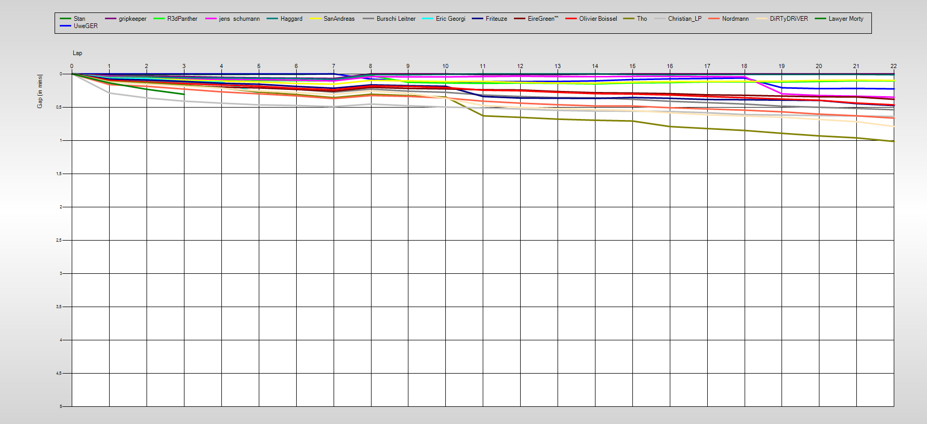The image size is (927, 424).
Task: Select the Tho legend entry
Action: 642,19
